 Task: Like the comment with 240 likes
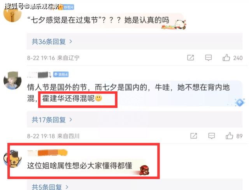click(x=226, y=57)
